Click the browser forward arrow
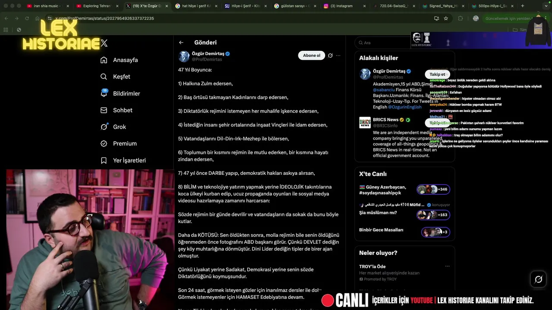The width and height of the screenshot is (552, 310). (16, 19)
